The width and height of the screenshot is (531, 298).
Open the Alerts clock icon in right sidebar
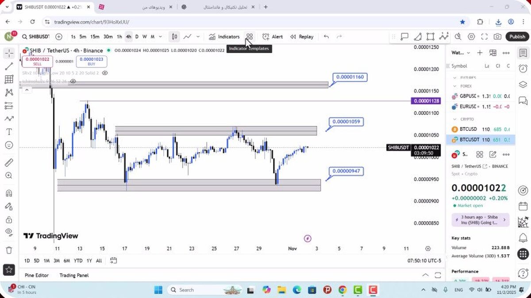523,69
